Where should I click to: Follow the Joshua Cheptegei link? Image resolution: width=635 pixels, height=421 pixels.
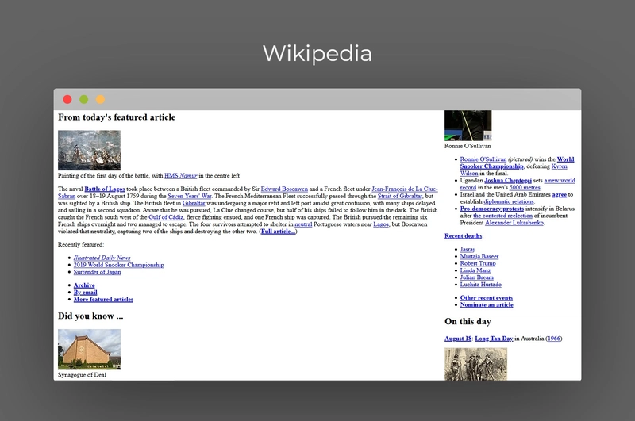pyautogui.click(x=508, y=180)
